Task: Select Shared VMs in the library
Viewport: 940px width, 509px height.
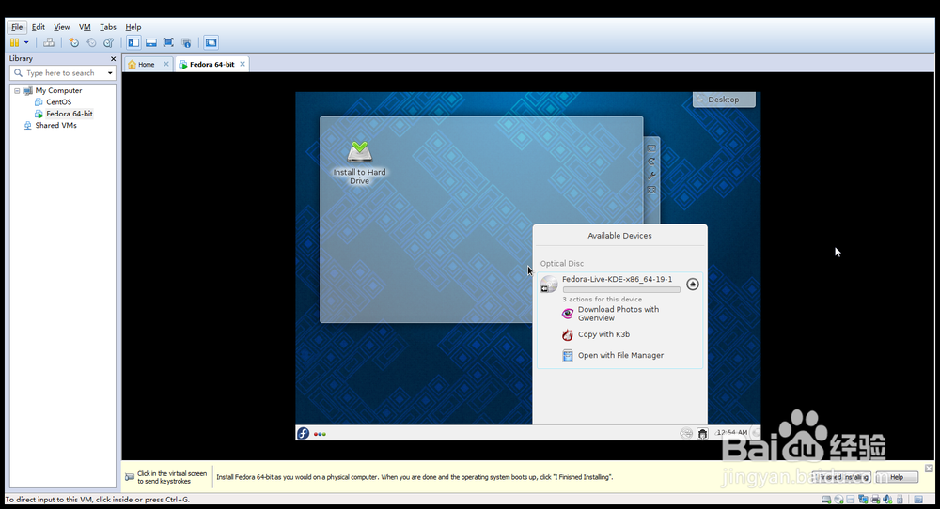Action: tap(55, 125)
